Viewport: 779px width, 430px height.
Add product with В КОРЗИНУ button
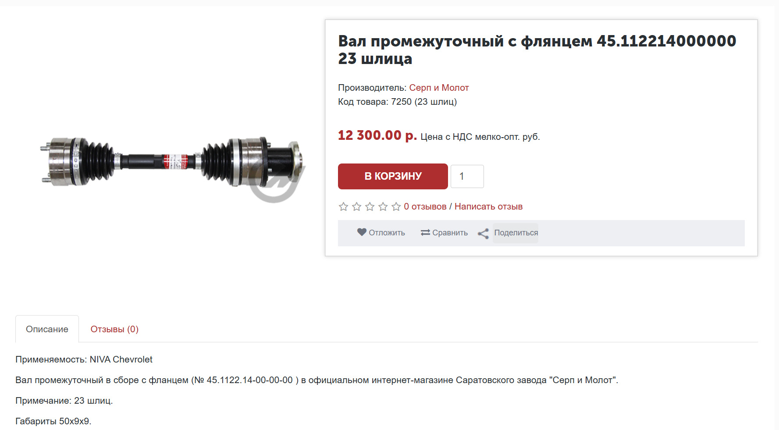(393, 176)
